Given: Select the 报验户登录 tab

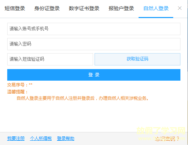Looking at the screenshot, I should coord(121,8).
